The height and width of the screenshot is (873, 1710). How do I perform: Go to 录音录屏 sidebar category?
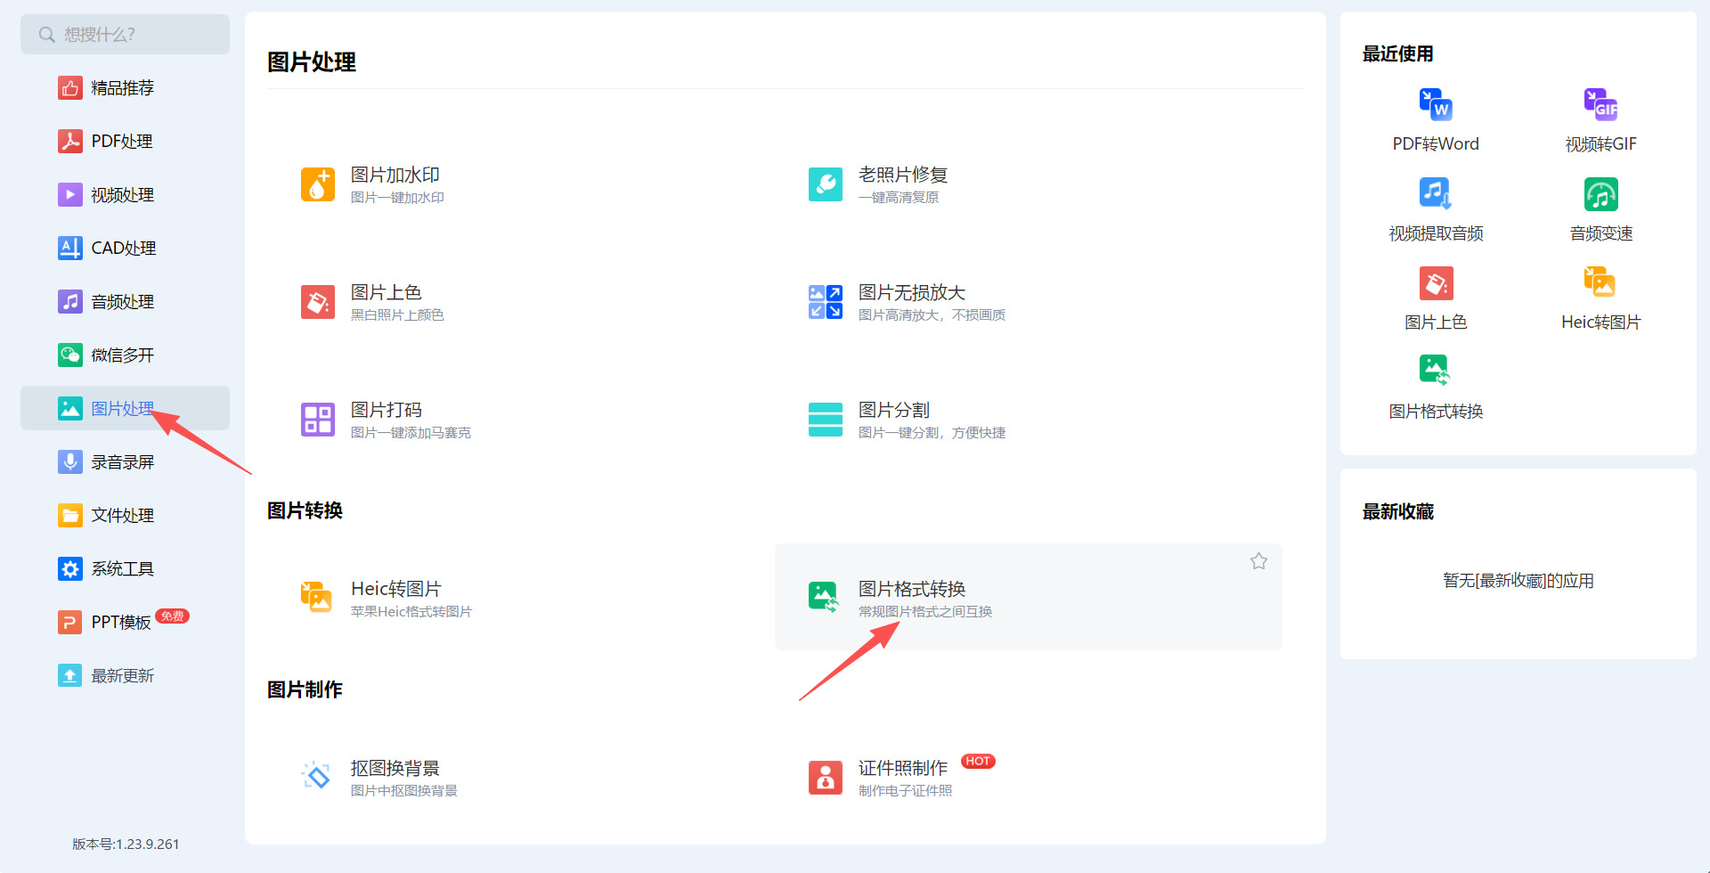tap(125, 461)
